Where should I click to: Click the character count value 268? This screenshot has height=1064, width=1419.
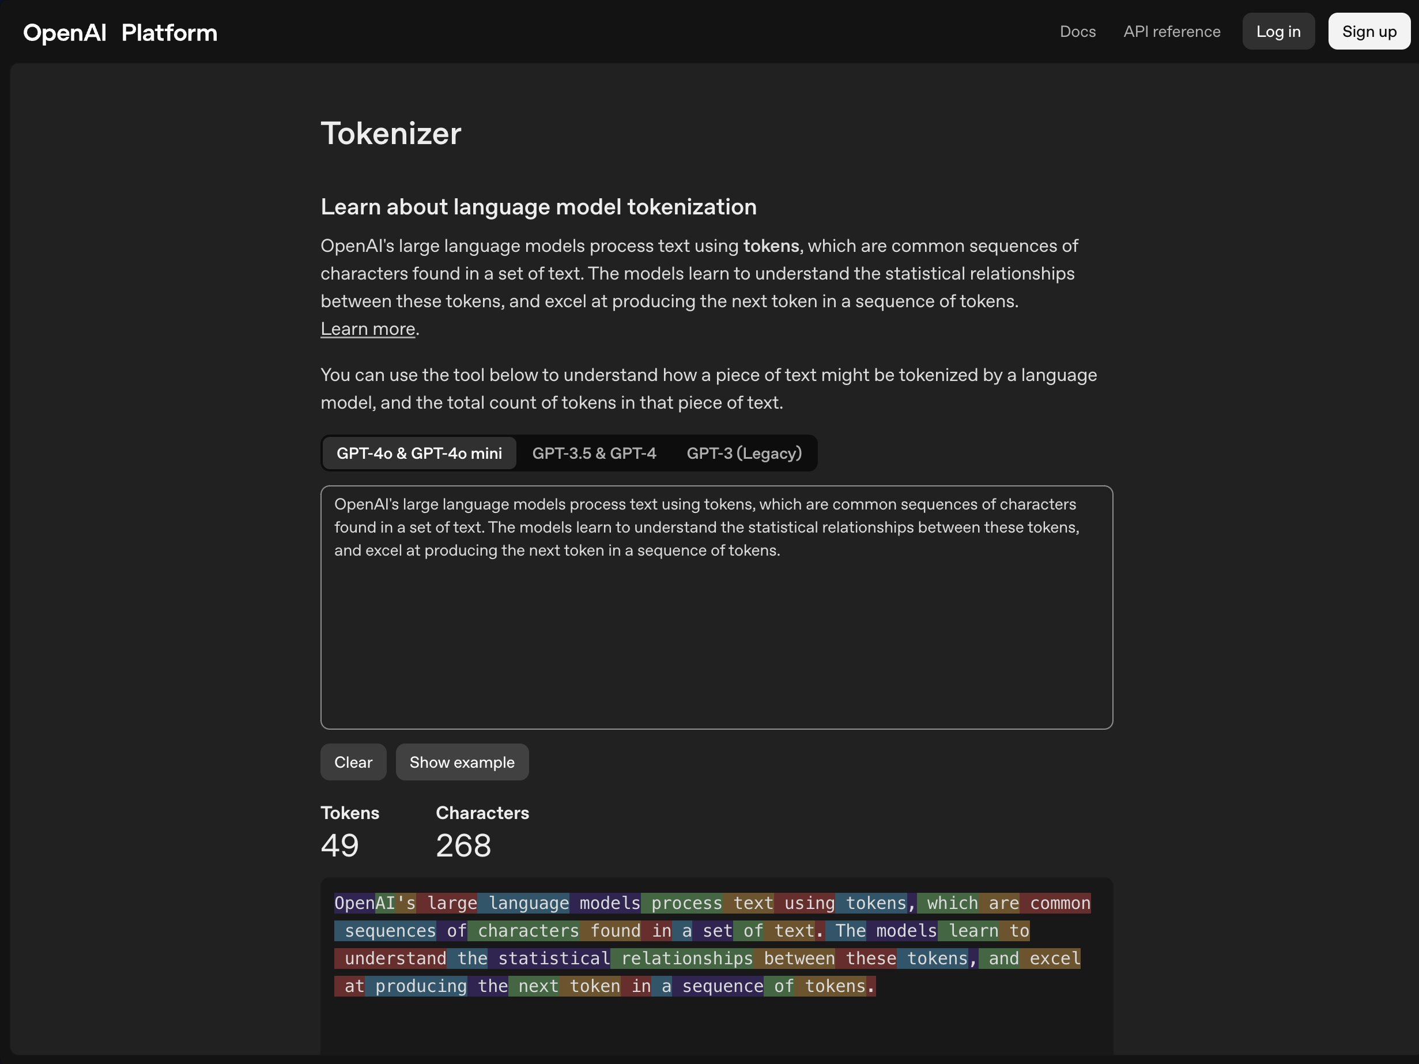463,846
